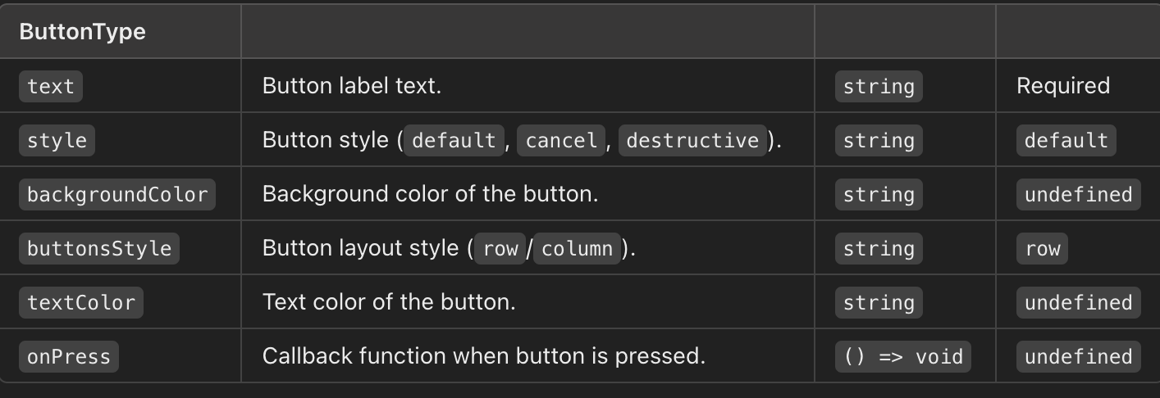Click the cancel style code tag
Viewport: 1160px width, 398px height.
(x=561, y=140)
